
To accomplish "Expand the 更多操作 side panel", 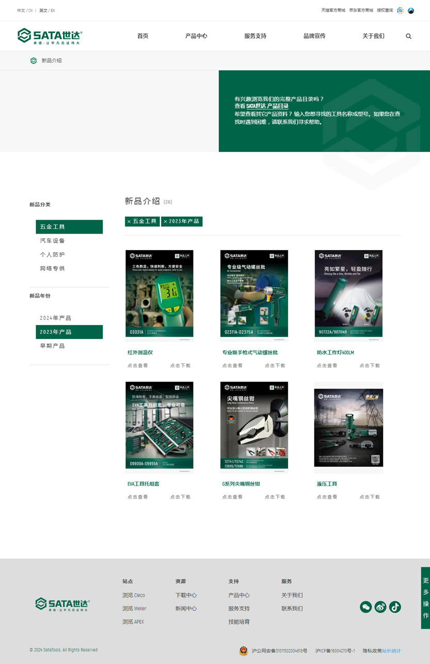I will tap(425, 598).
